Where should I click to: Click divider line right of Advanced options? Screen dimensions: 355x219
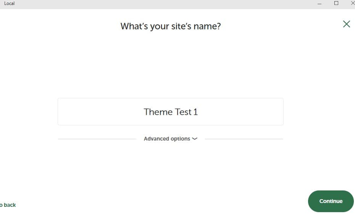[x=244, y=139]
